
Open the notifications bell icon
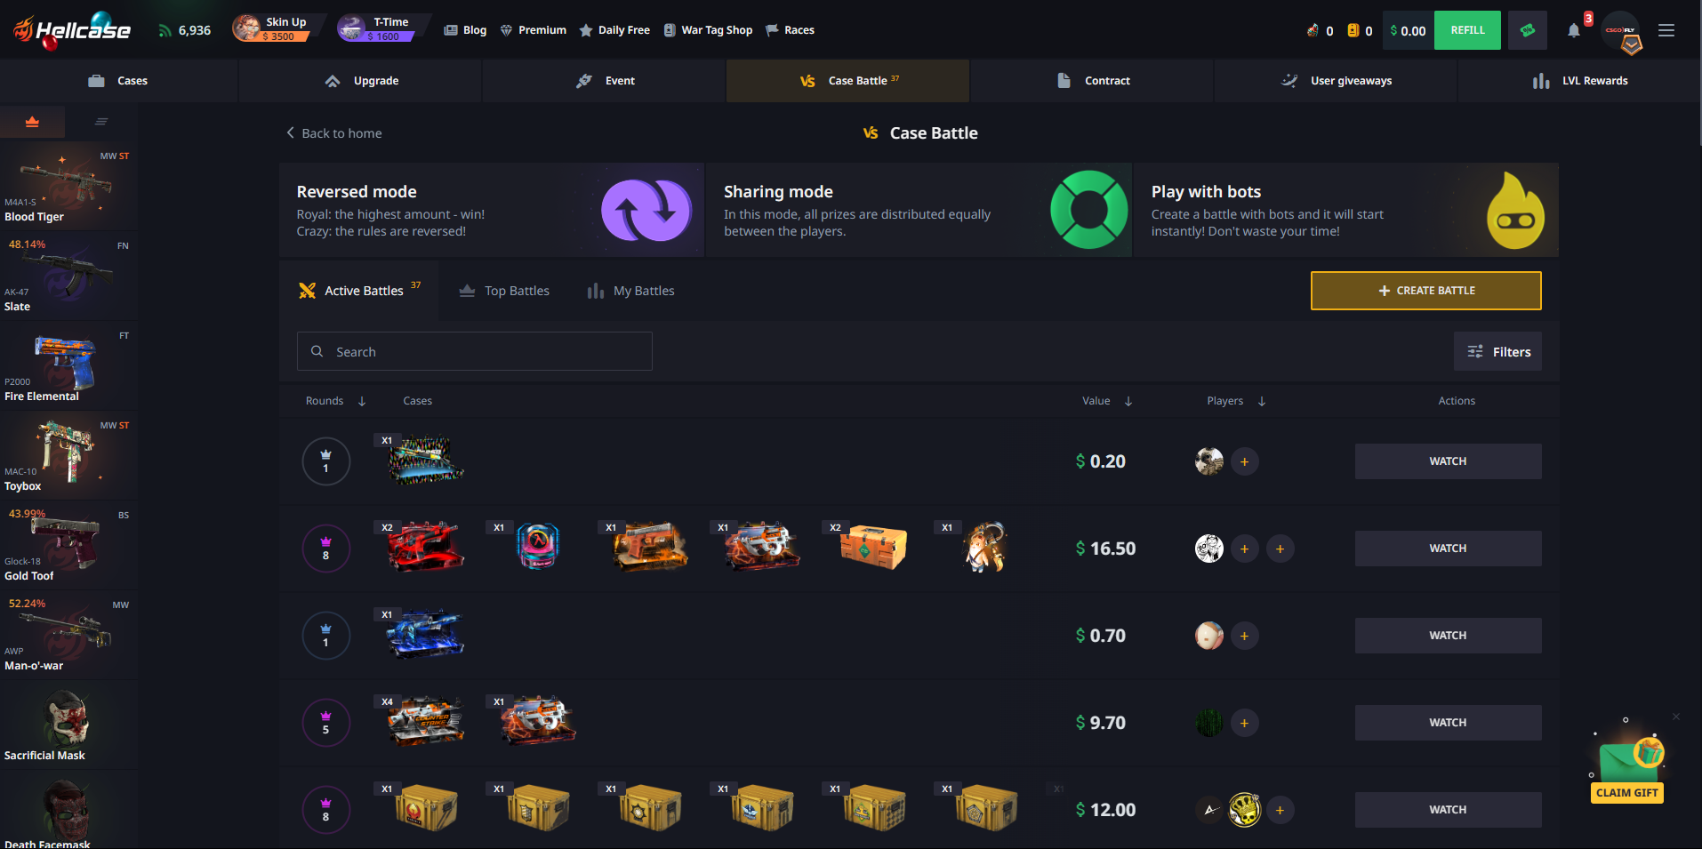click(1573, 30)
